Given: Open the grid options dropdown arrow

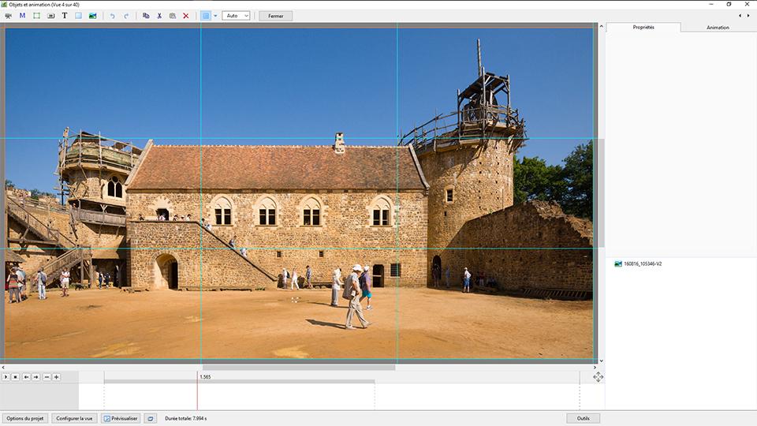Looking at the screenshot, I should point(215,16).
